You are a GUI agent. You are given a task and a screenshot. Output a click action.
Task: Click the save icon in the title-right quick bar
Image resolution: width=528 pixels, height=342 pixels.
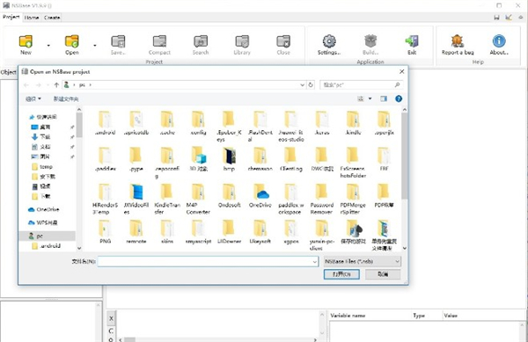coord(496,18)
